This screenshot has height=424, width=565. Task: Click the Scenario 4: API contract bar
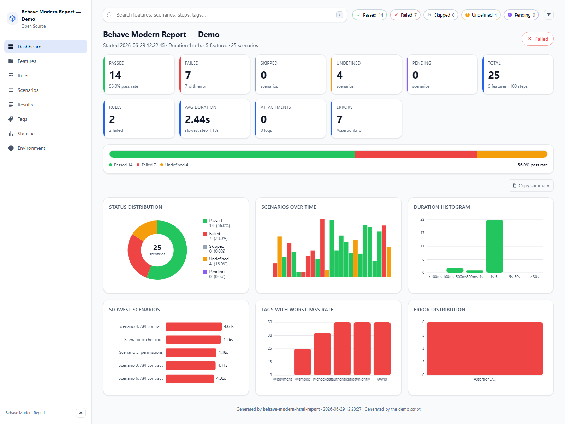click(x=194, y=326)
